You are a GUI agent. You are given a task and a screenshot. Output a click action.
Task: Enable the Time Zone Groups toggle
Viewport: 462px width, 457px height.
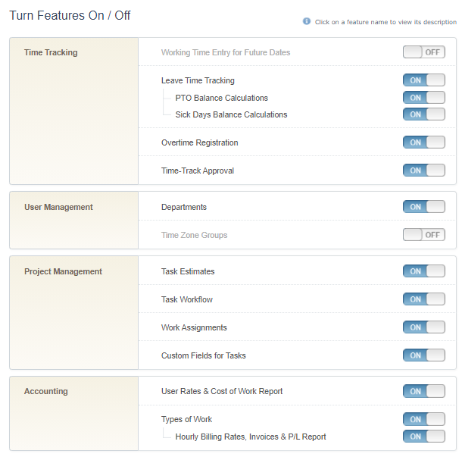click(x=423, y=235)
